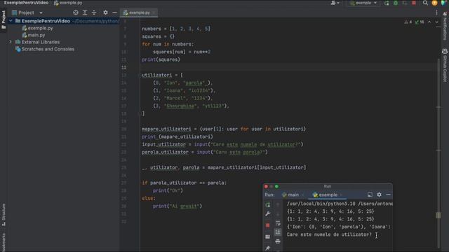Toggle Soft-Wrap in the Run console
This screenshot has width=449, height=252.
coord(278,223)
